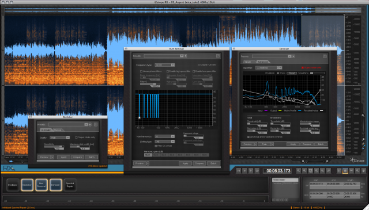The image size is (369, 210).
Task: Check Enable low-pass filter
Action: (194, 71)
